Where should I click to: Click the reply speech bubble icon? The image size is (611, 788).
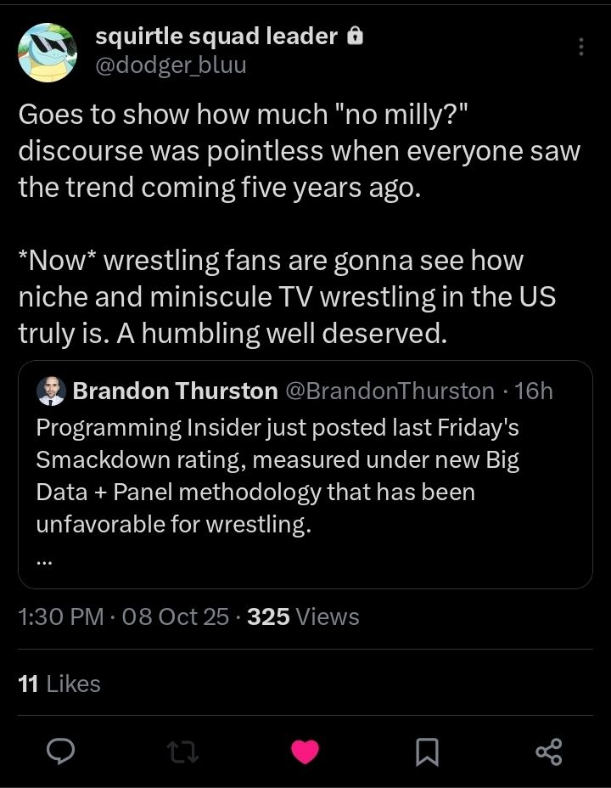[x=61, y=751]
